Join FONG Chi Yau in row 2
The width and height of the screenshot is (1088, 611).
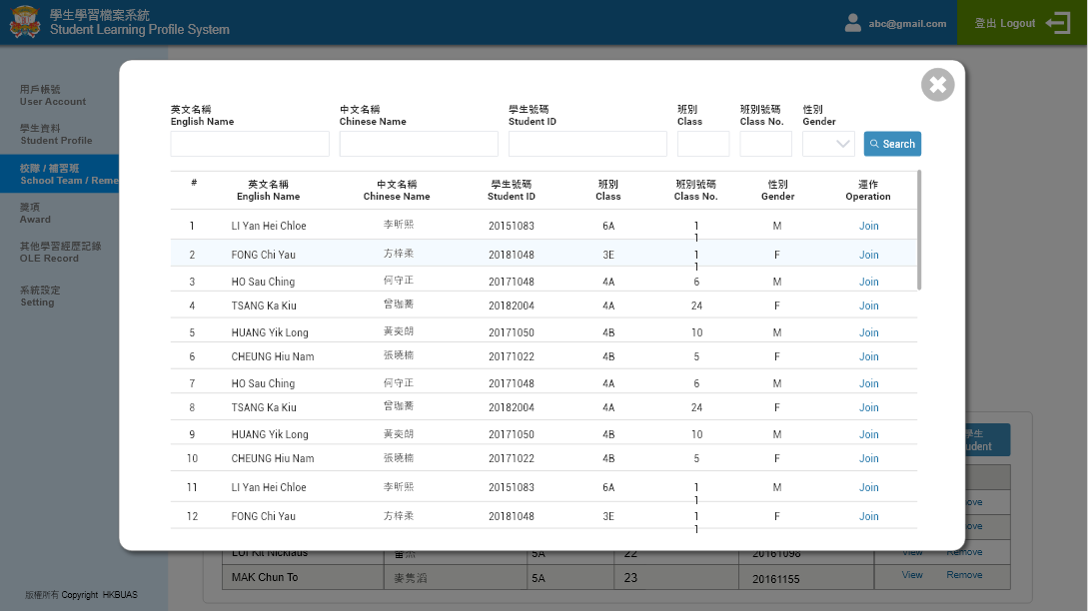click(868, 255)
